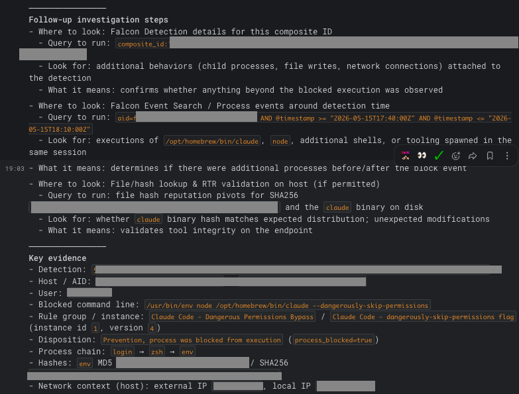
Task: Open the add reaction emoji picker
Action: pos(456,156)
